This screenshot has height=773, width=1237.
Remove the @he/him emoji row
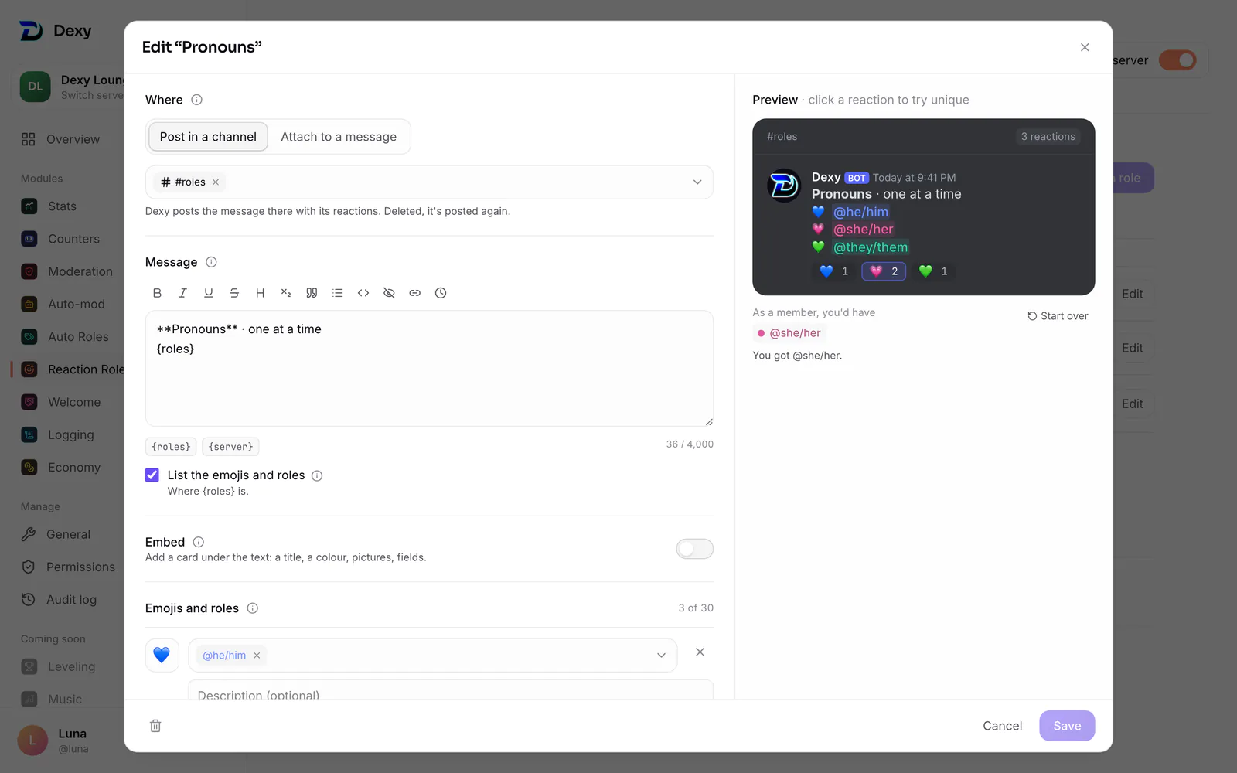(700, 652)
